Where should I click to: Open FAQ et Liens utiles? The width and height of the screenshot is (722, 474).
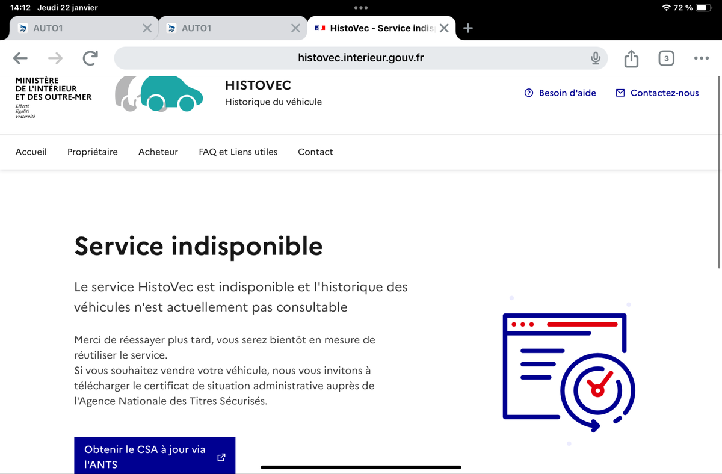[238, 152]
